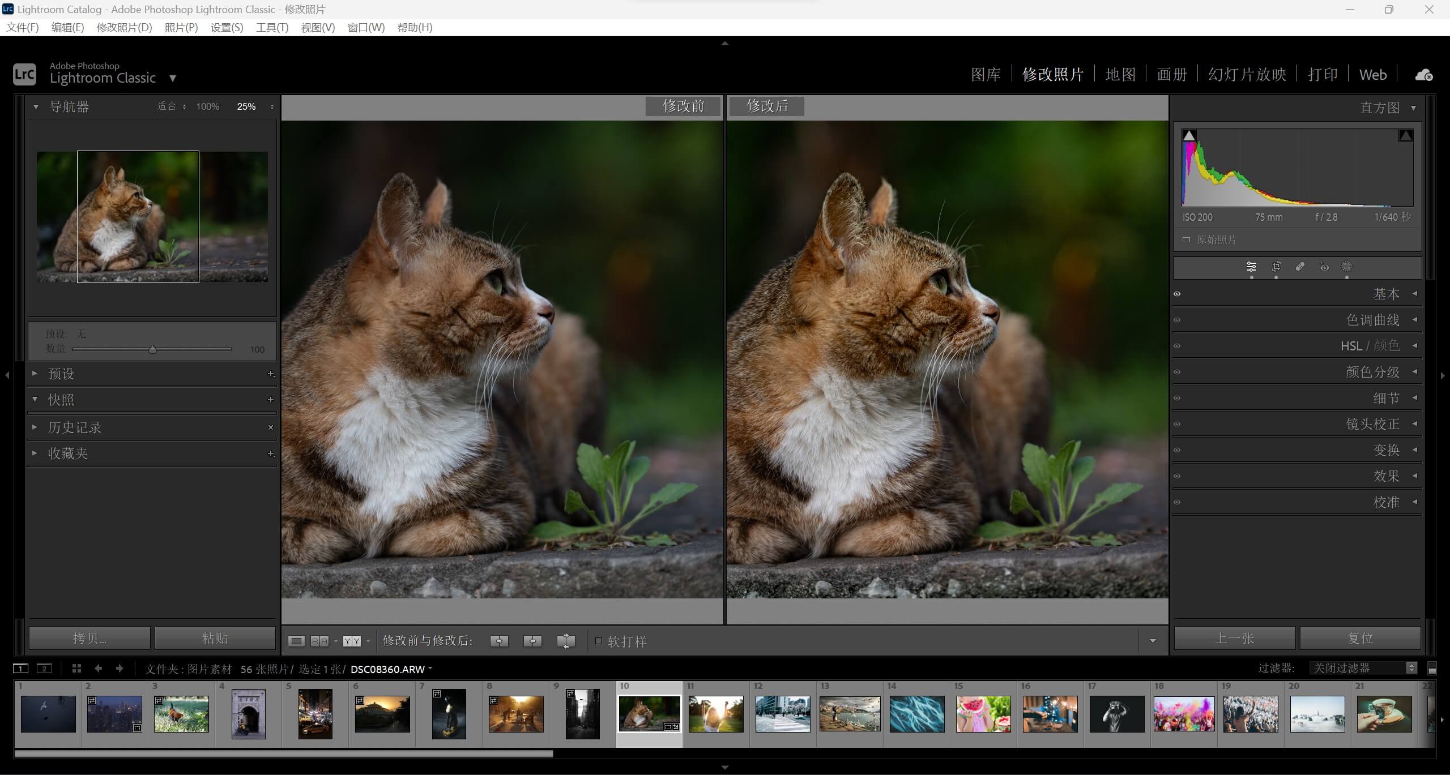
Task: Expand the 历史记录 panel triangle
Action: coord(35,427)
